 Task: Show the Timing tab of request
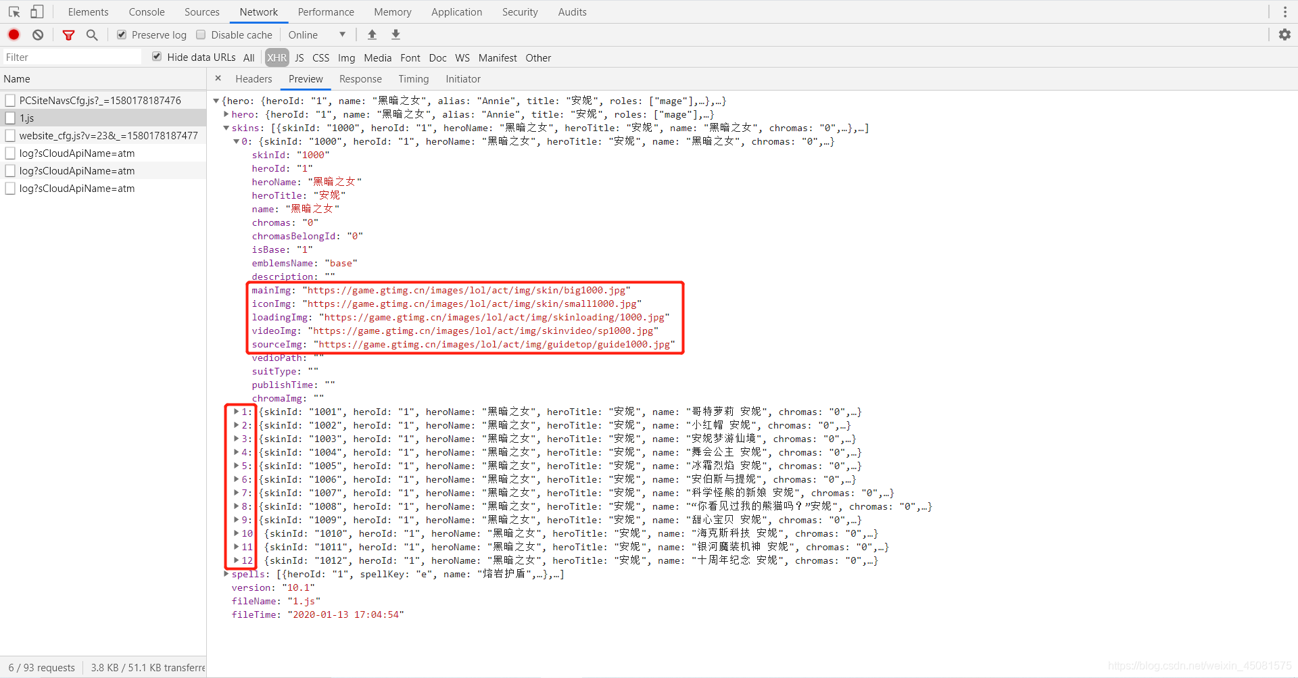coord(414,79)
